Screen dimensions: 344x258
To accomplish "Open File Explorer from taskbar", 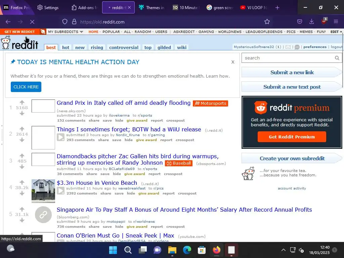I will (x=172, y=250).
